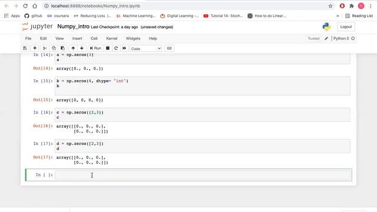The height and width of the screenshot is (212, 377).
Task: Open the File menu
Action: pos(28,38)
